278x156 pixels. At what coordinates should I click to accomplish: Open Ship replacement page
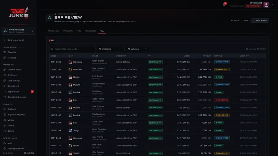[x=16, y=149]
